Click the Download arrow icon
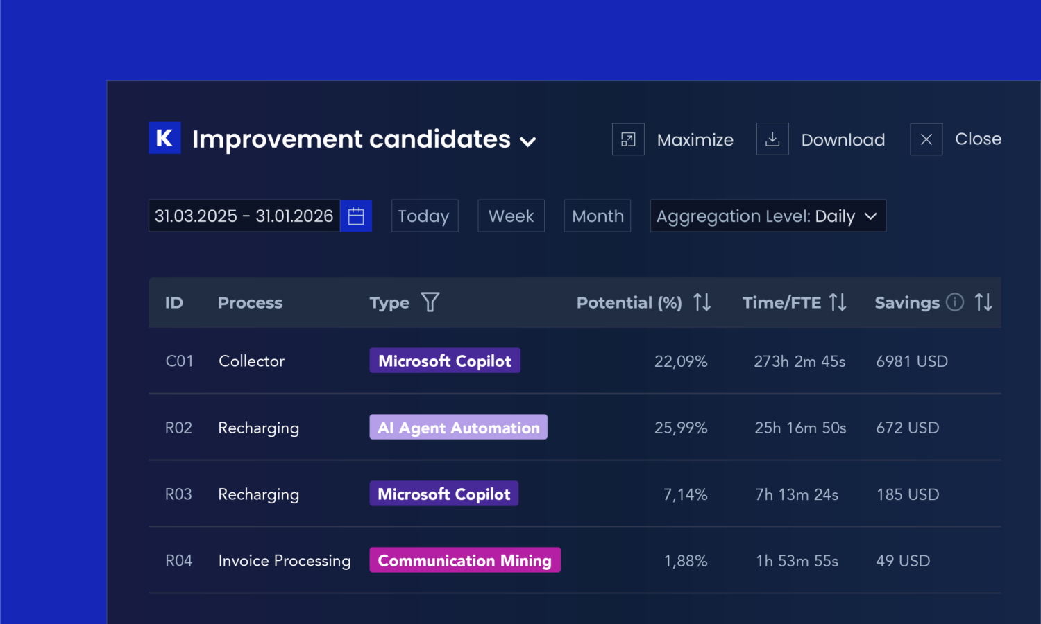The width and height of the screenshot is (1041, 624). 772,139
